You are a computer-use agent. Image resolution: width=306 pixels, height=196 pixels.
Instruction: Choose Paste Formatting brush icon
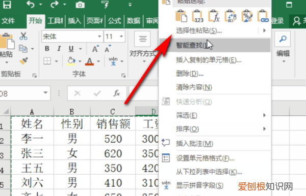(247, 16)
